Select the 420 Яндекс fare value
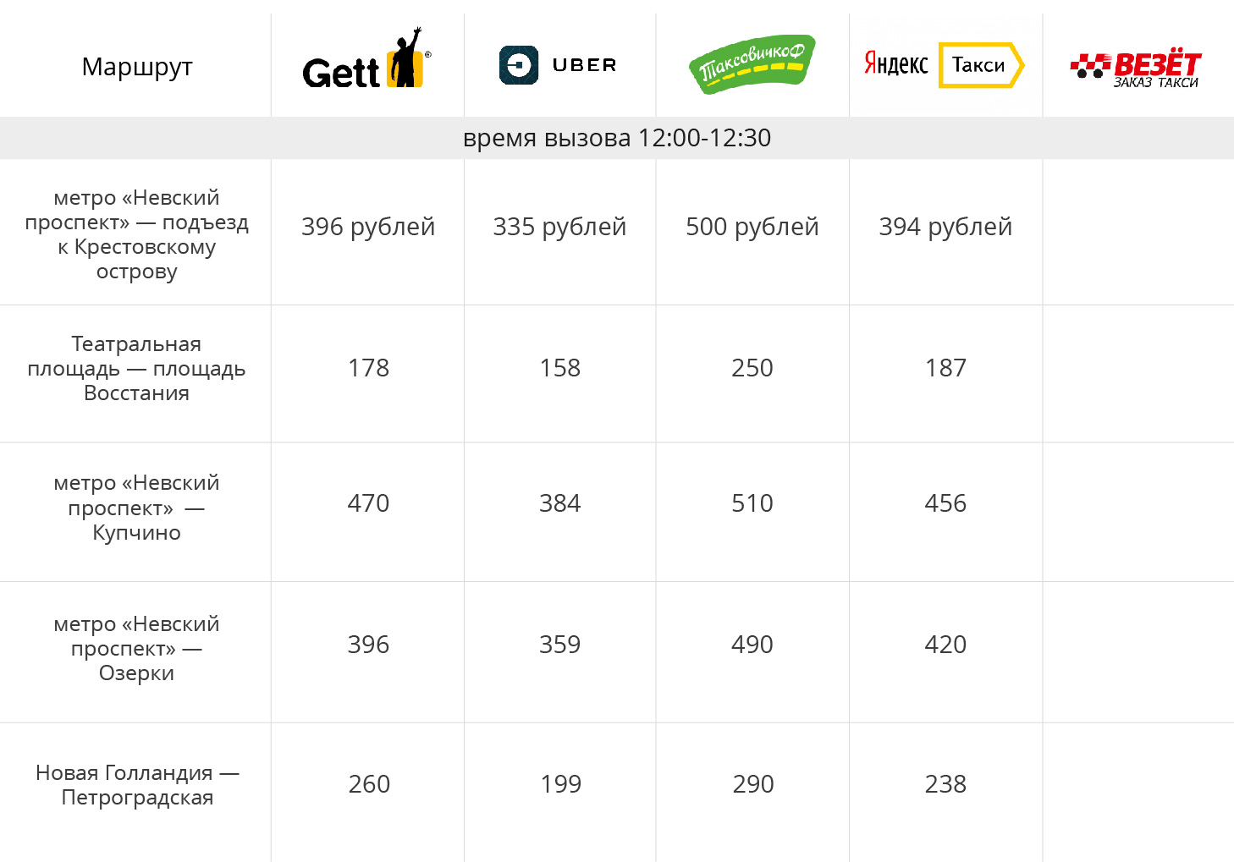This screenshot has width=1234, height=862. pyautogui.click(x=945, y=645)
